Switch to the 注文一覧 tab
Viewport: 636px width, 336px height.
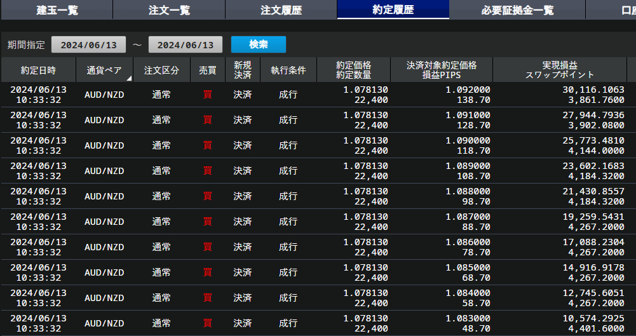[x=169, y=10]
